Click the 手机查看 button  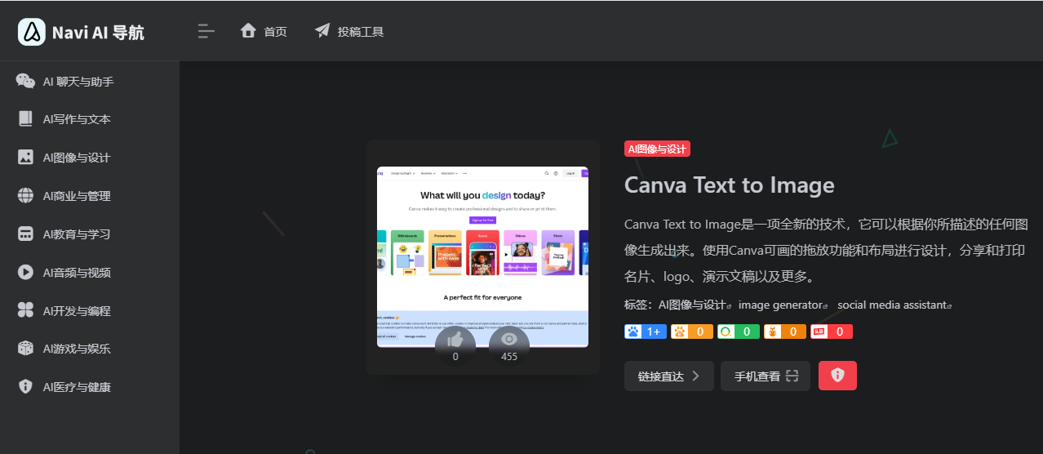coord(766,376)
